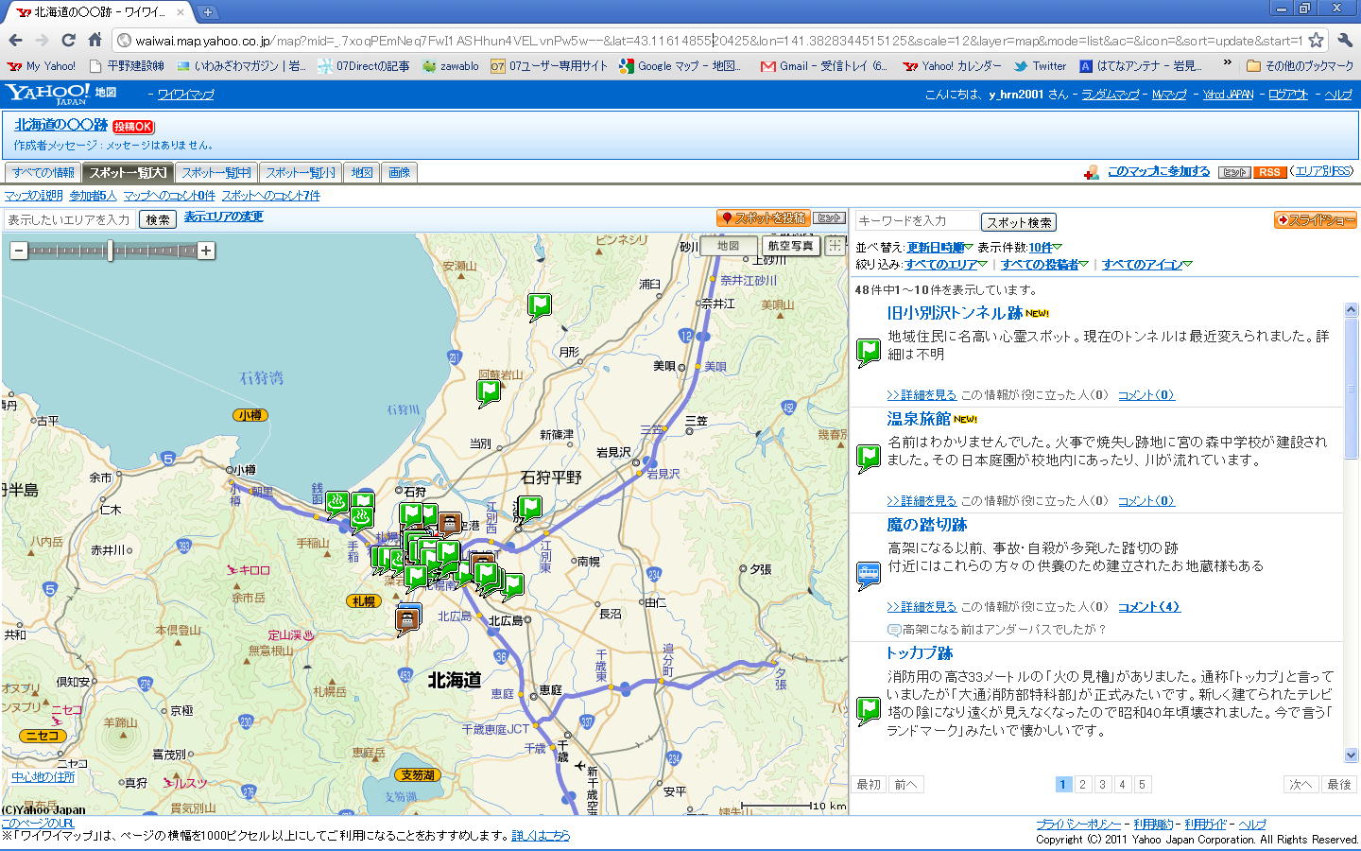Screen dimensions: 1361x851
Task: Click the map zoom slider handle
Action: tap(111, 251)
